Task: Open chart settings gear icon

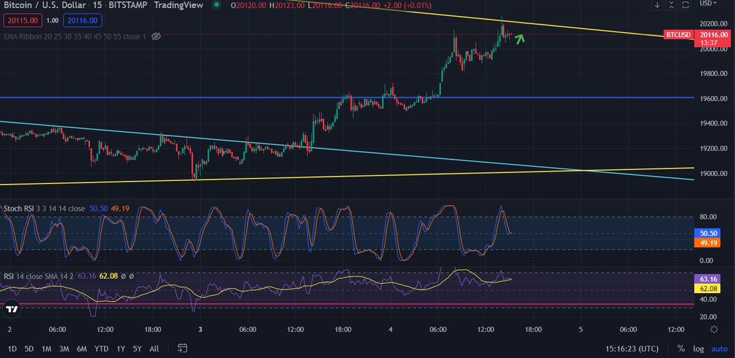Action: (x=714, y=330)
